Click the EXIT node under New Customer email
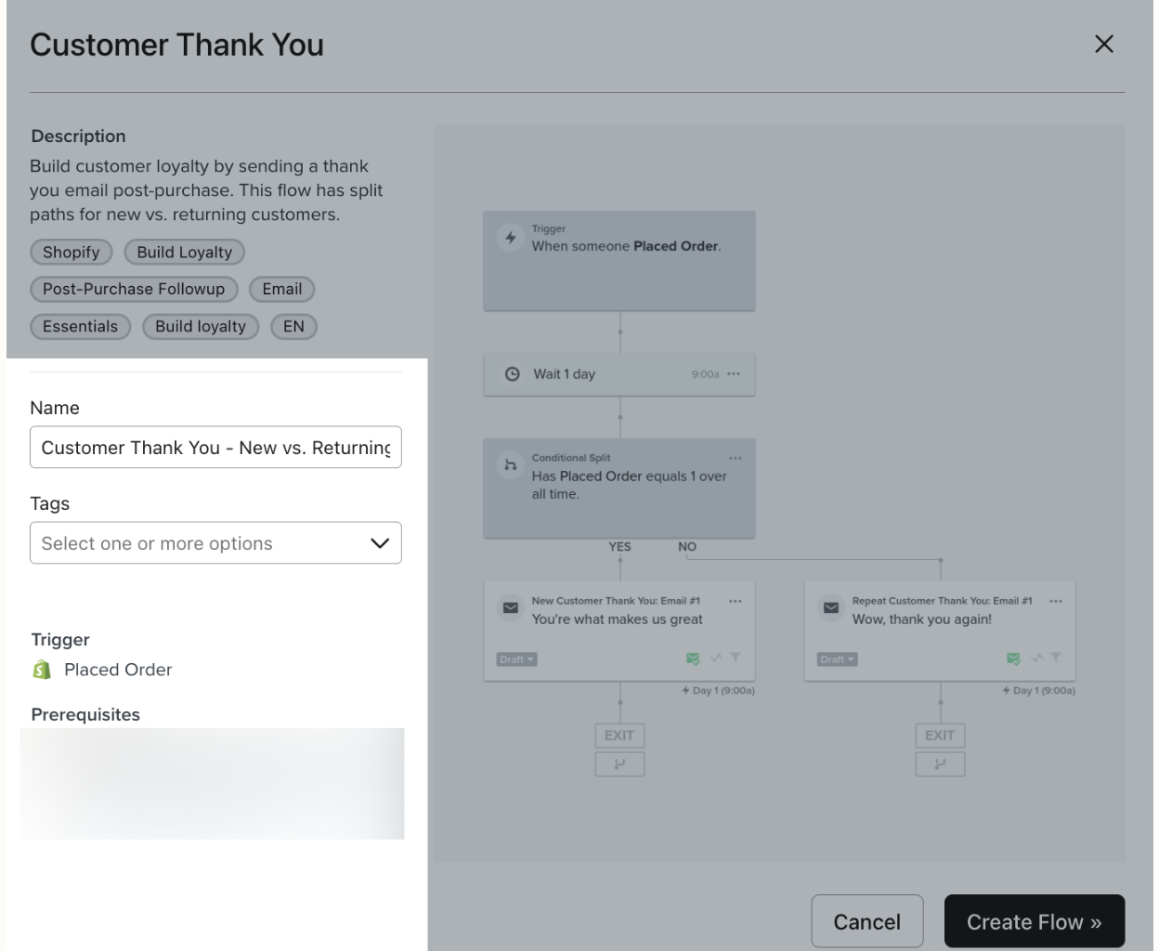The image size is (1159, 951). (619, 736)
